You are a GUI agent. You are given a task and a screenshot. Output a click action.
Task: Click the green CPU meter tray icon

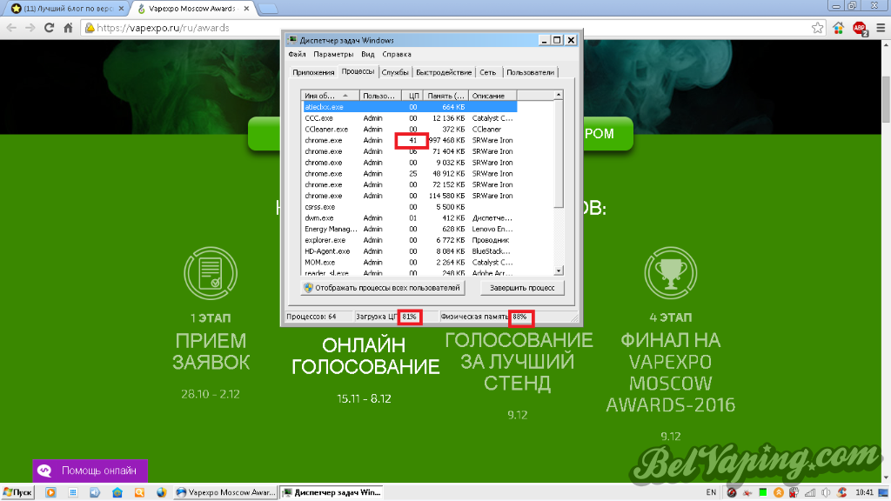[x=762, y=492]
